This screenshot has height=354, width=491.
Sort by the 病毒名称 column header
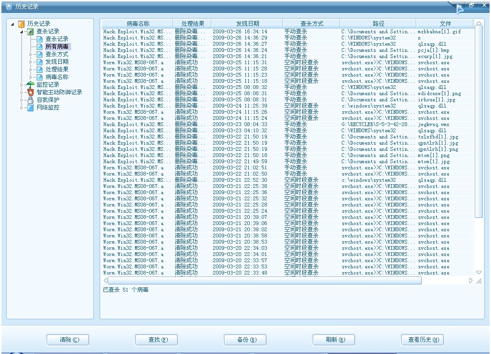pos(137,23)
